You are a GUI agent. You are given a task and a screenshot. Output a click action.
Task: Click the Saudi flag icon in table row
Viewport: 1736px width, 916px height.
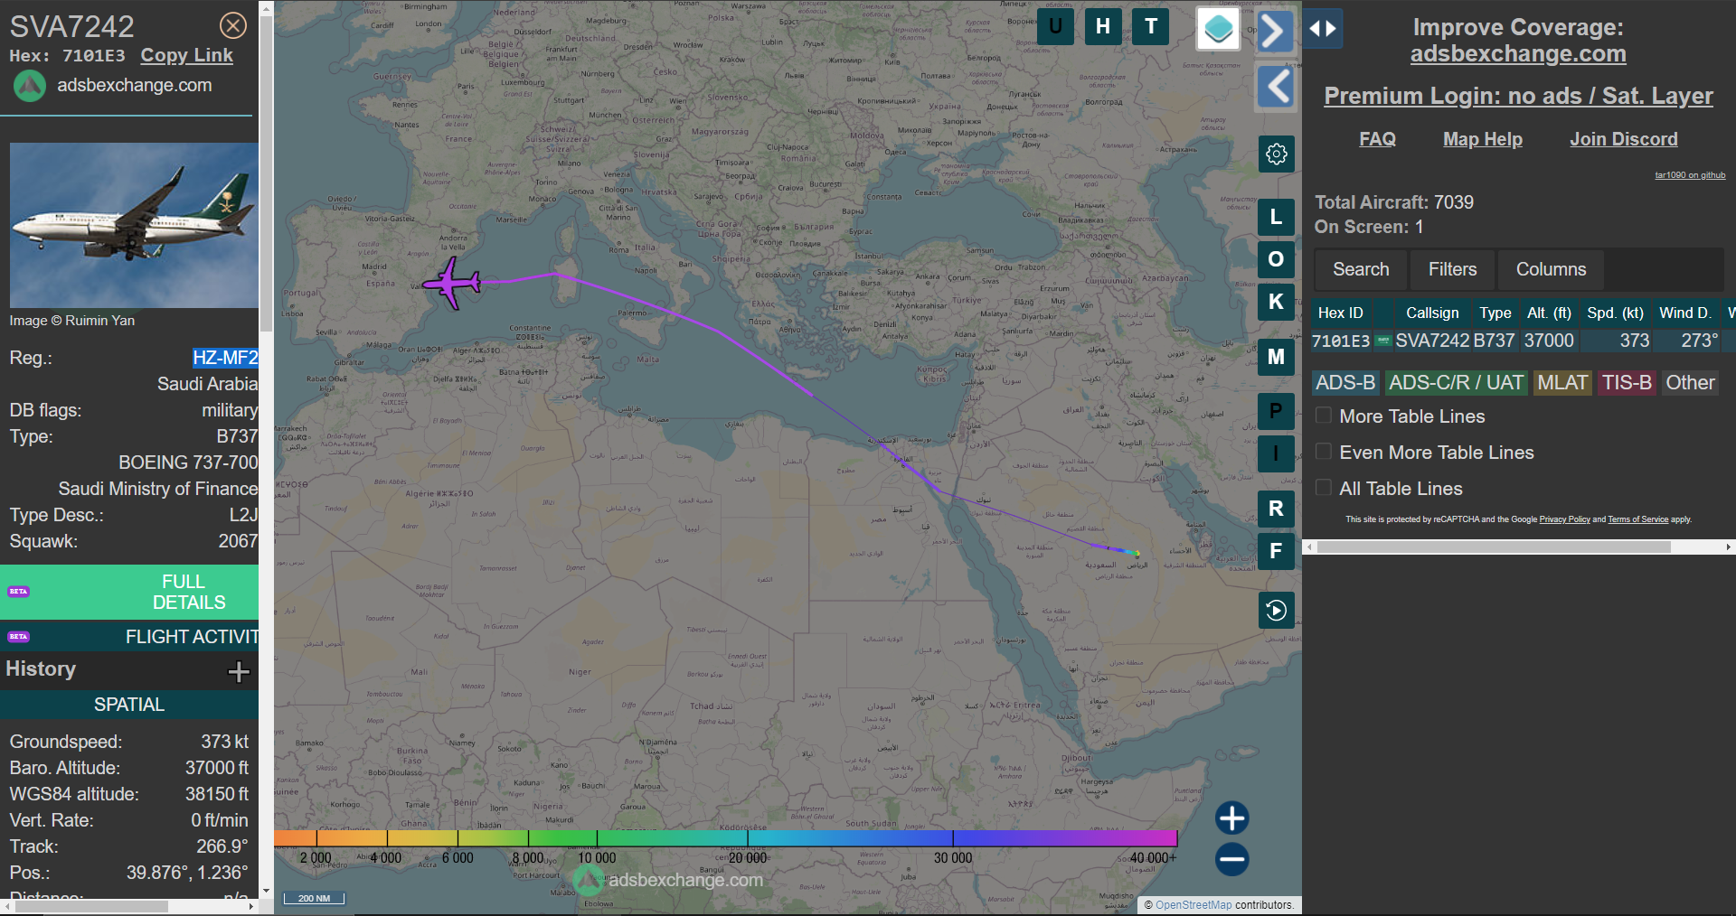1383,341
